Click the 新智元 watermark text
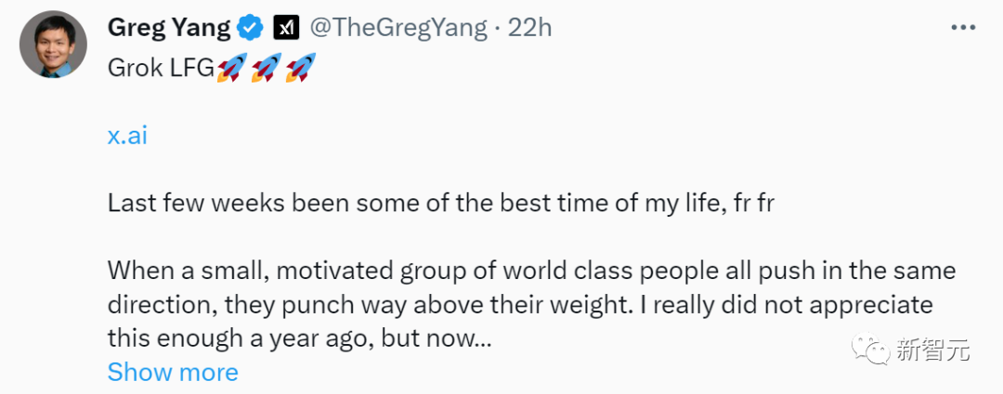 click(932, 350)
